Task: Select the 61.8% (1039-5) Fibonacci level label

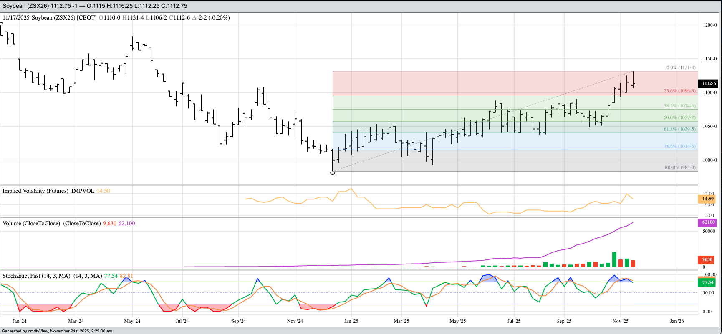Action: 679,129
